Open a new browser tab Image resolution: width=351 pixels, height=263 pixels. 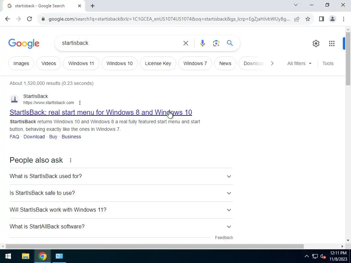(x=93, y=6)
